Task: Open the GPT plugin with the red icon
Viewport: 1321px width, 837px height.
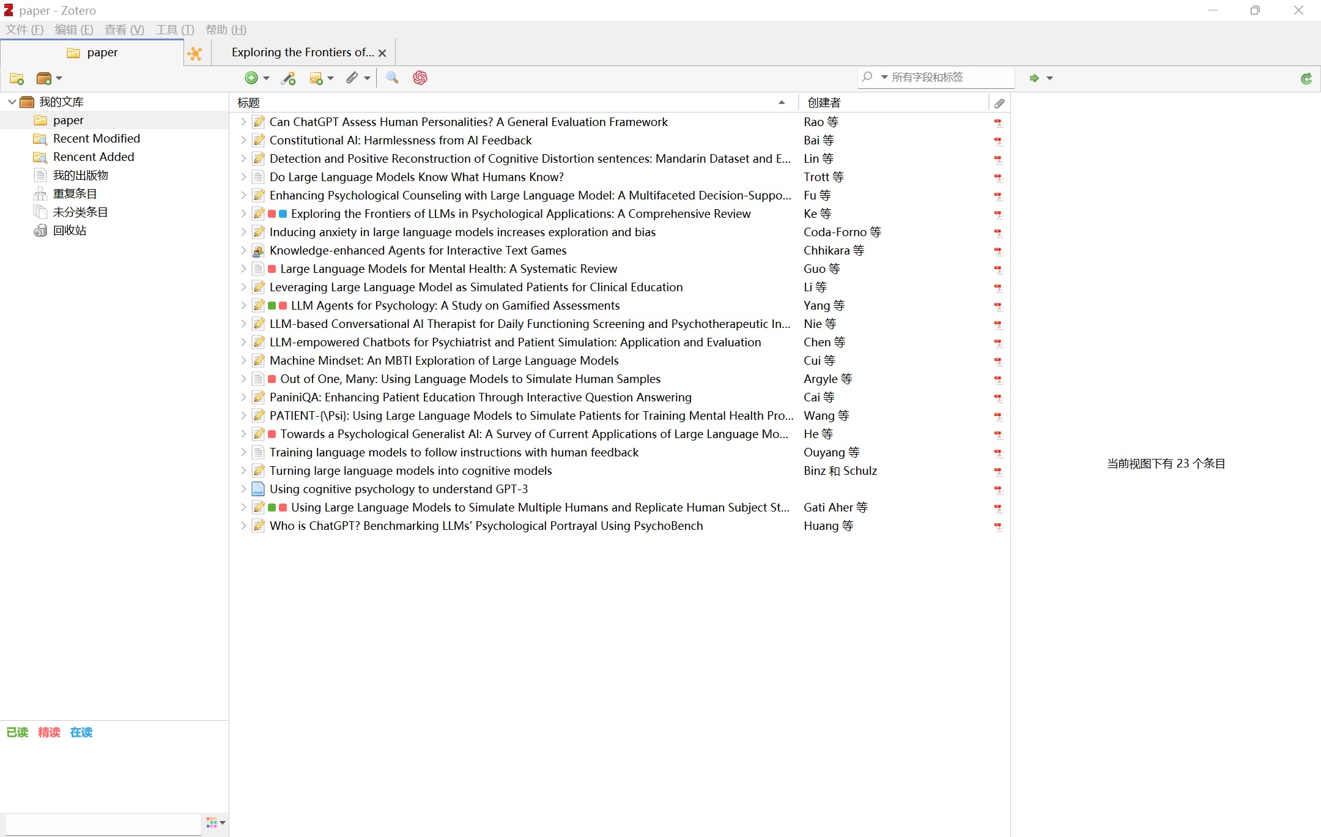Action: [x=420, y=78]
